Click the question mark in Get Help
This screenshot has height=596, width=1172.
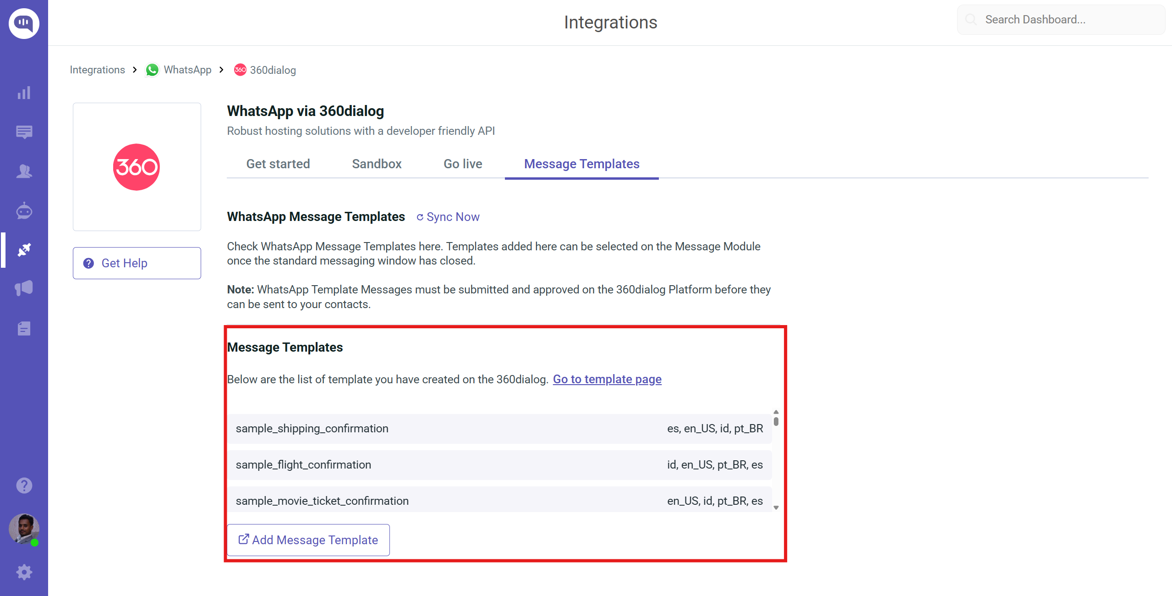(88, 263)
